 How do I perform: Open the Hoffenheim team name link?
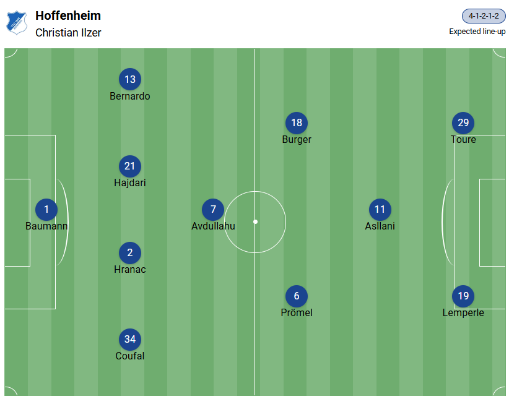tap(68, 16)
